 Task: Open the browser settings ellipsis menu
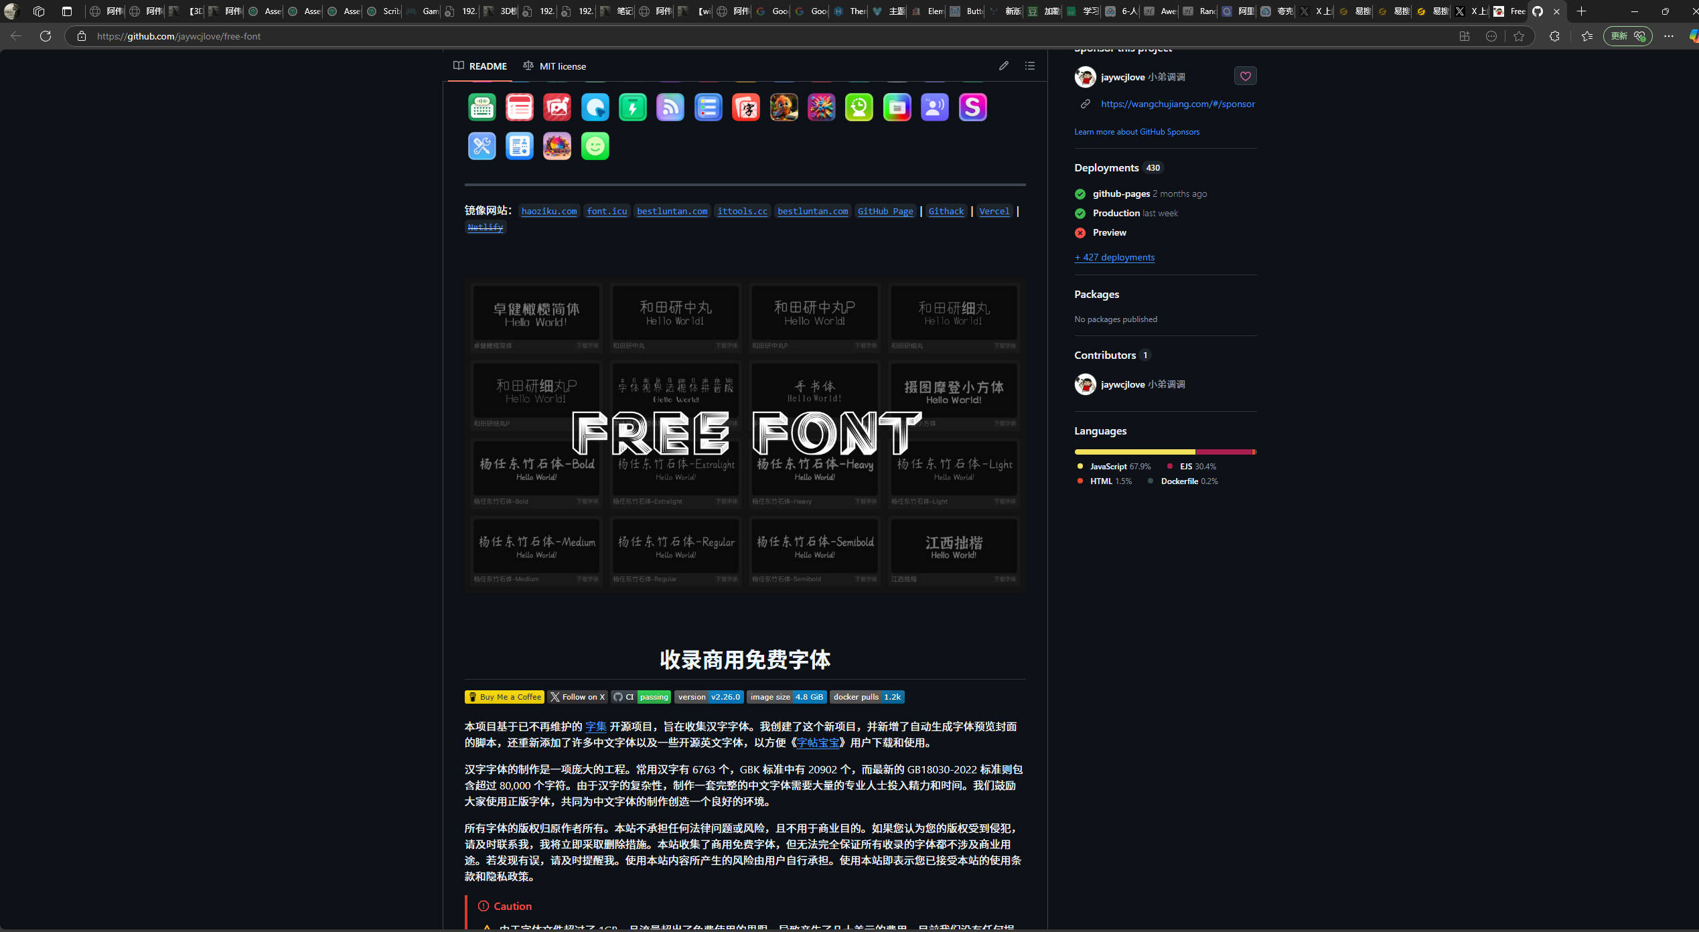click(1668, 36)
